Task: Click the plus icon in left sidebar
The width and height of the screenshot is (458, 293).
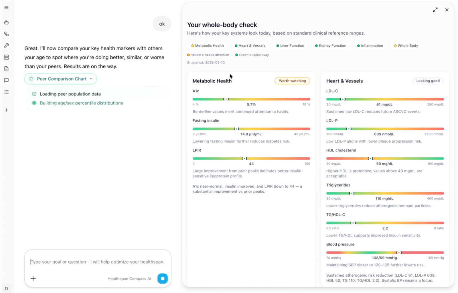Action: (x=6, y=110)
